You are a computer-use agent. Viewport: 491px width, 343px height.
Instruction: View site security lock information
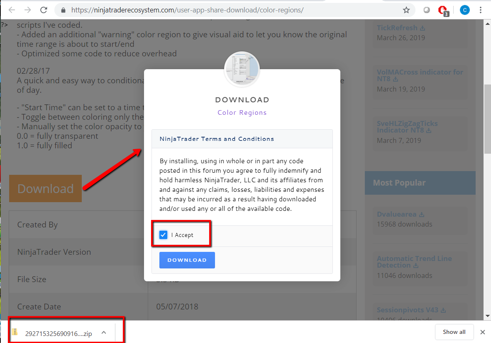pos(63,10)
